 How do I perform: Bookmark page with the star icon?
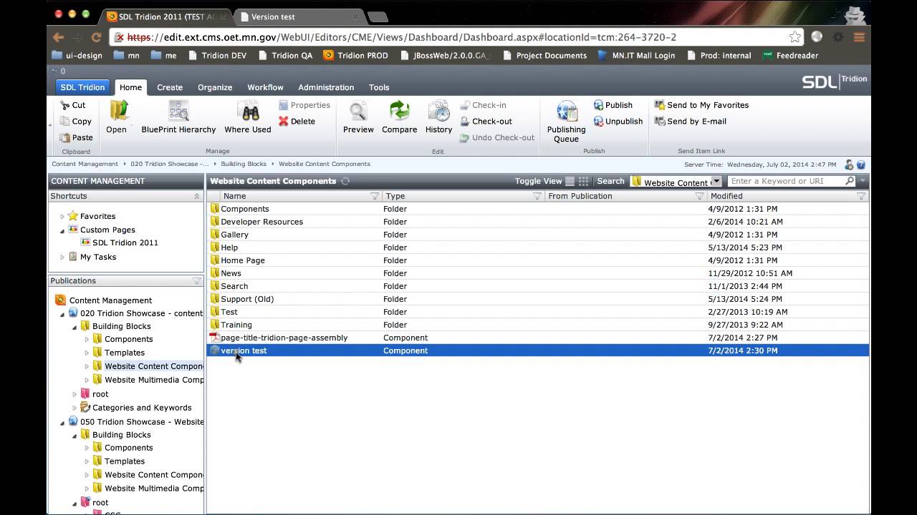(x=794, y=37)
